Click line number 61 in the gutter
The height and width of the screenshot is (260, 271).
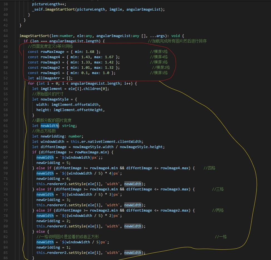pos(6,126)
